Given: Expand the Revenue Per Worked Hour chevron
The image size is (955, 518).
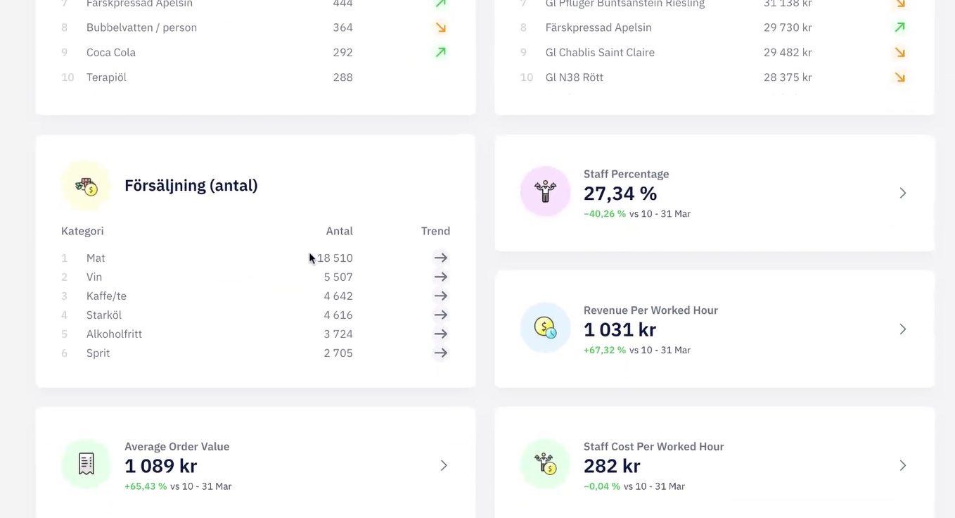Looking at the screenshot, I should click(x=903, y=329).
